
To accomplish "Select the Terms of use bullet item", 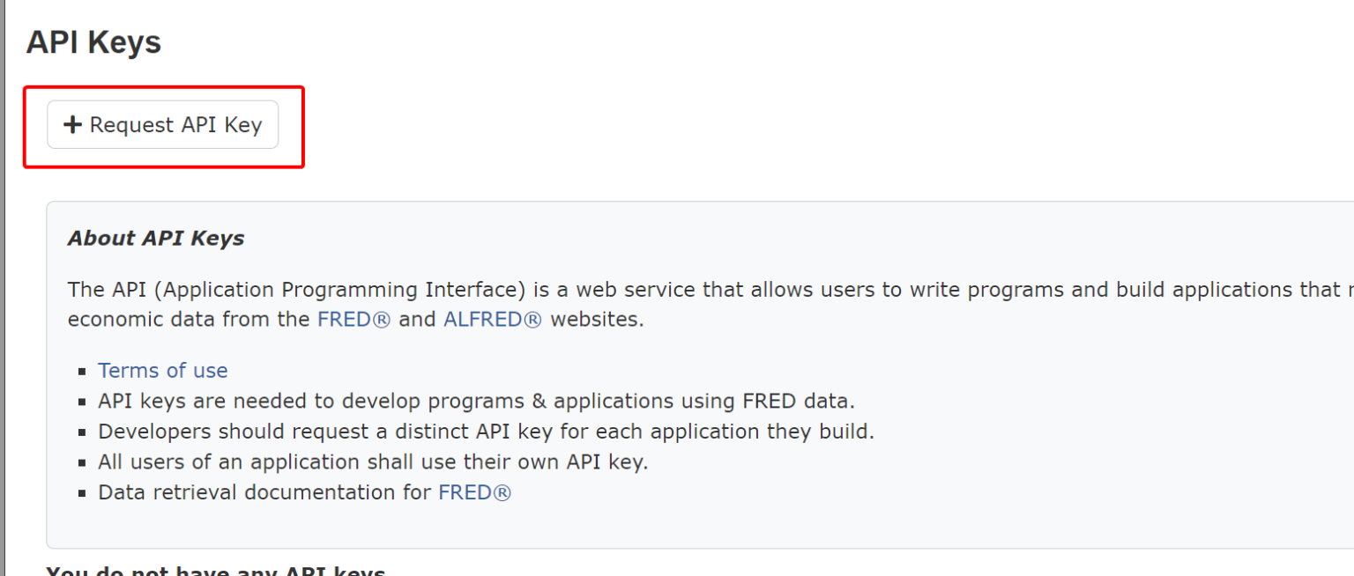I will pos(162,370).
